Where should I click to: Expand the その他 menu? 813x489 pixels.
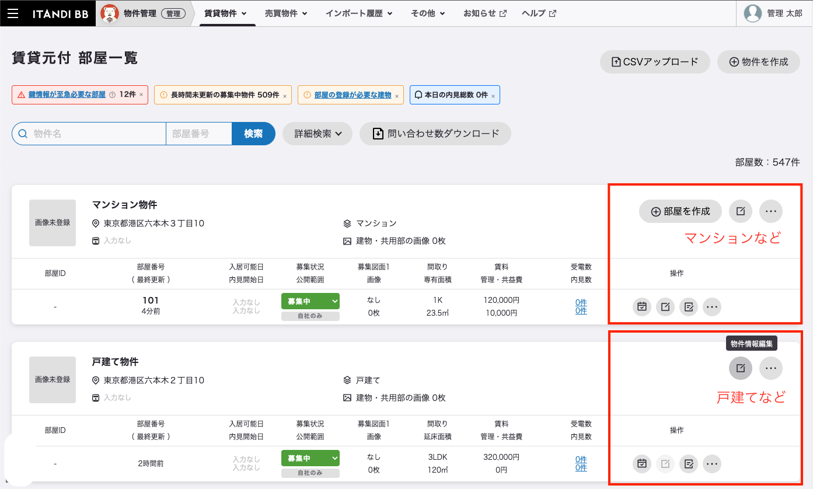tap(428, 13)
